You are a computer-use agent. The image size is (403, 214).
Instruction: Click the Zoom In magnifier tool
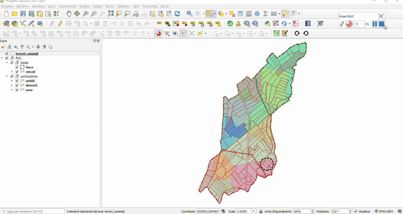pyautogui.click(x=85, y=14)
